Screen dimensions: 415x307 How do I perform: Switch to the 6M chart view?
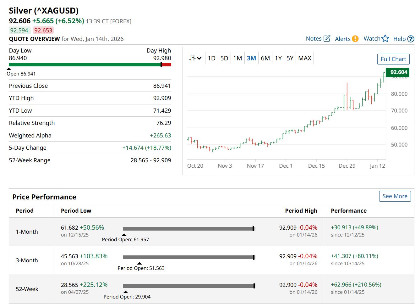coord(265,58)
